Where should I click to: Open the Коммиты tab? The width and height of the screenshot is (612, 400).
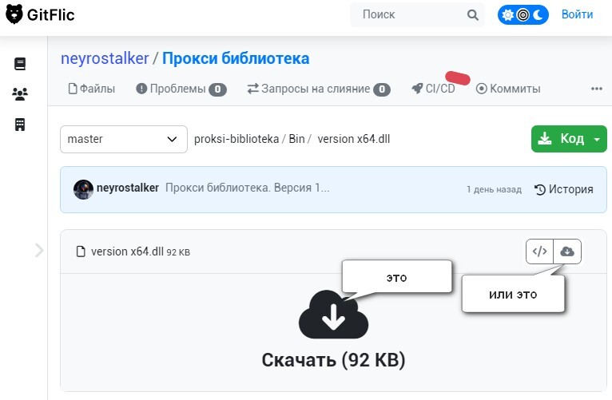click(x=508, y=89)
